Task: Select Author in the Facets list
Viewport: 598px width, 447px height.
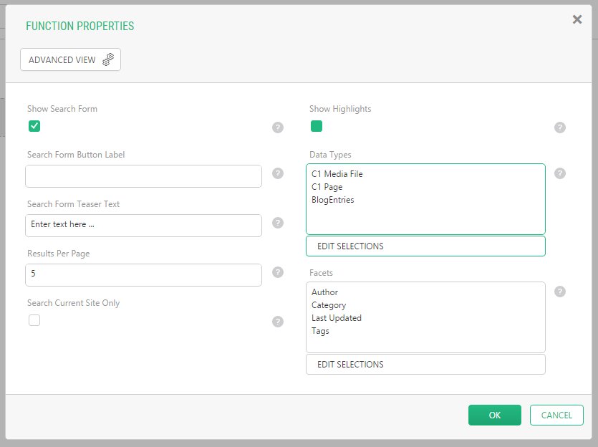Action: pyautogui.click(x=324, y=292)
